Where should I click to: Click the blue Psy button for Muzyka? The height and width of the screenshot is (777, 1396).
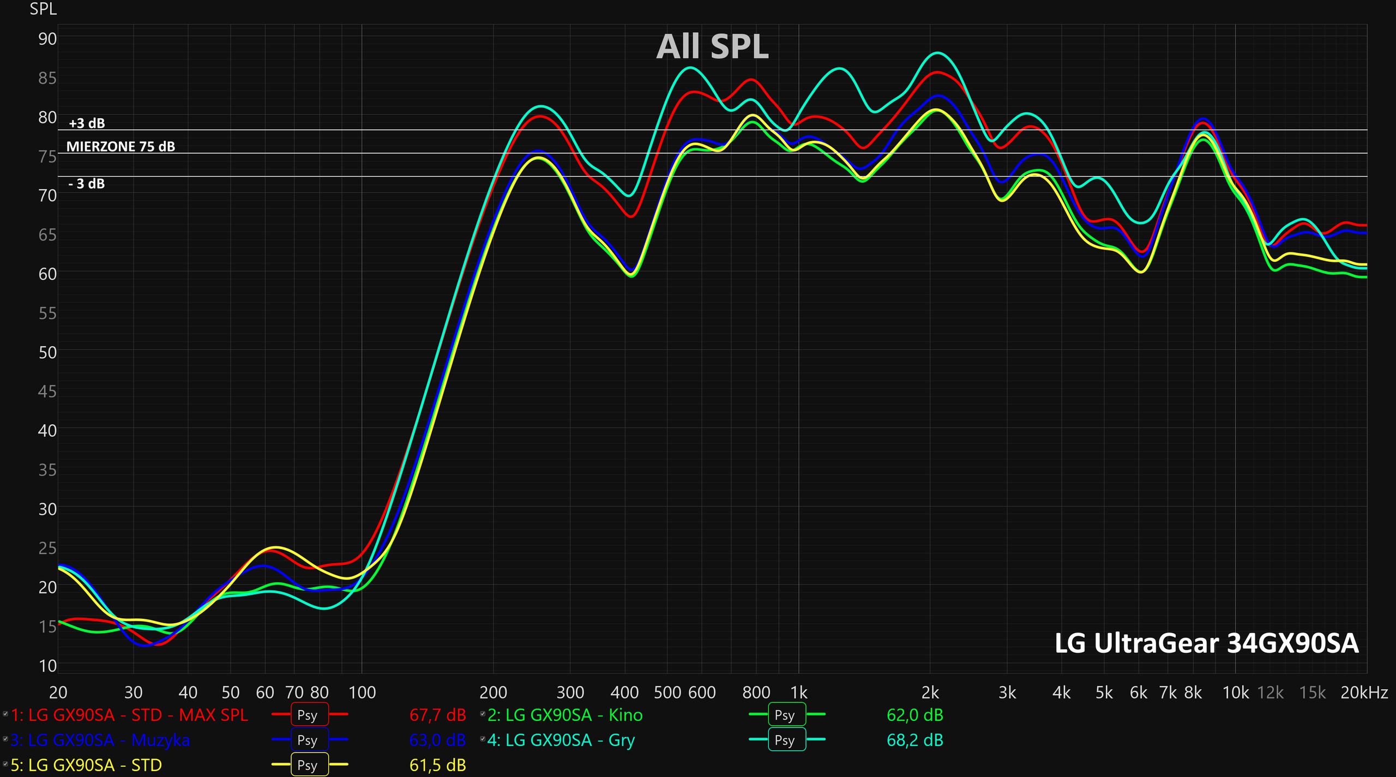point(309,740)
